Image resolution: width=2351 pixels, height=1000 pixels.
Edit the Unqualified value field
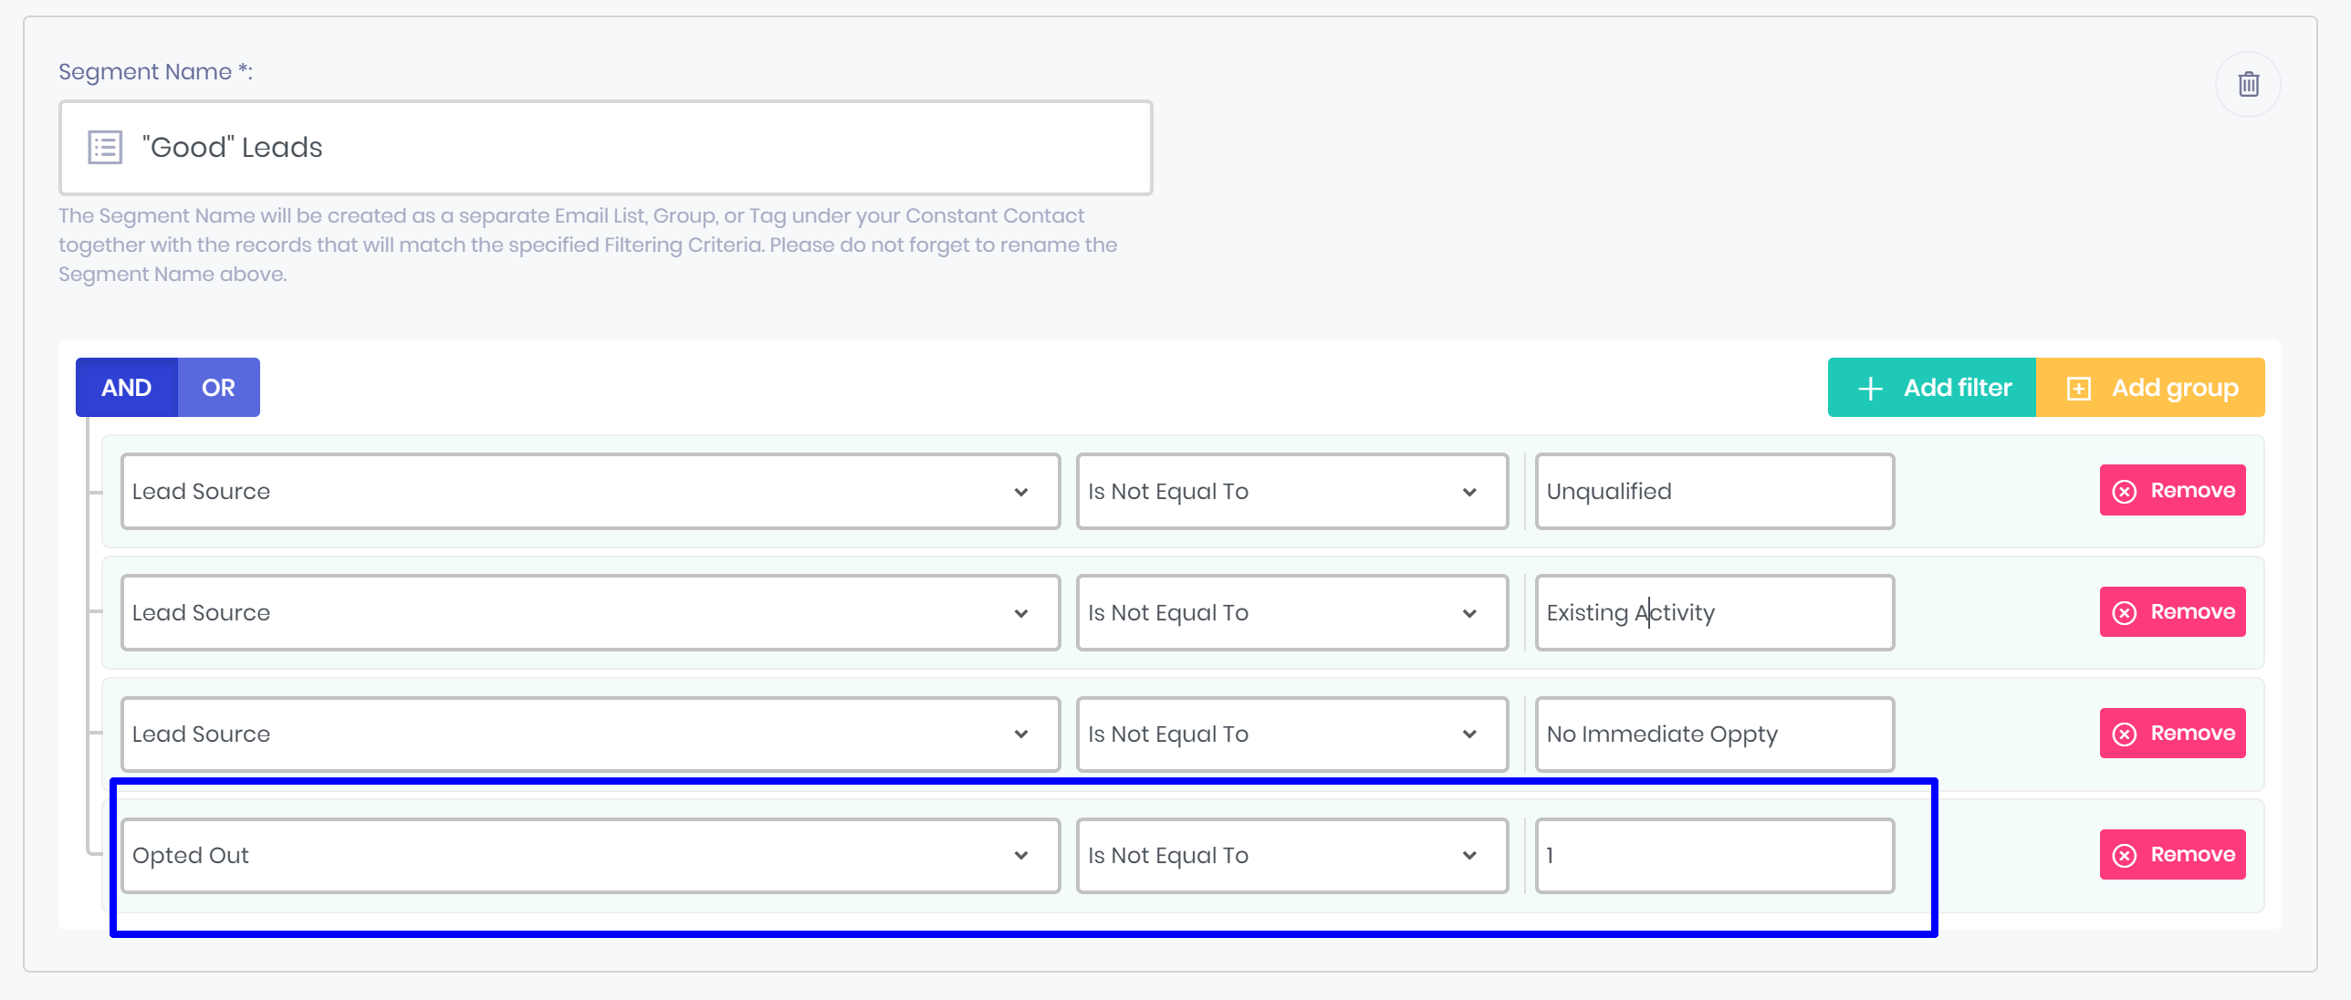[1715, 491]
